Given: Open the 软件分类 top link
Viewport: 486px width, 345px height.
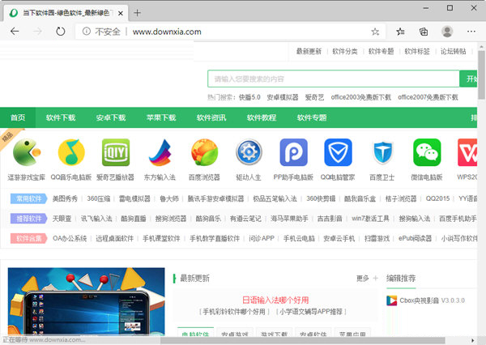Looking at the screenshot, I should [345, 52].
